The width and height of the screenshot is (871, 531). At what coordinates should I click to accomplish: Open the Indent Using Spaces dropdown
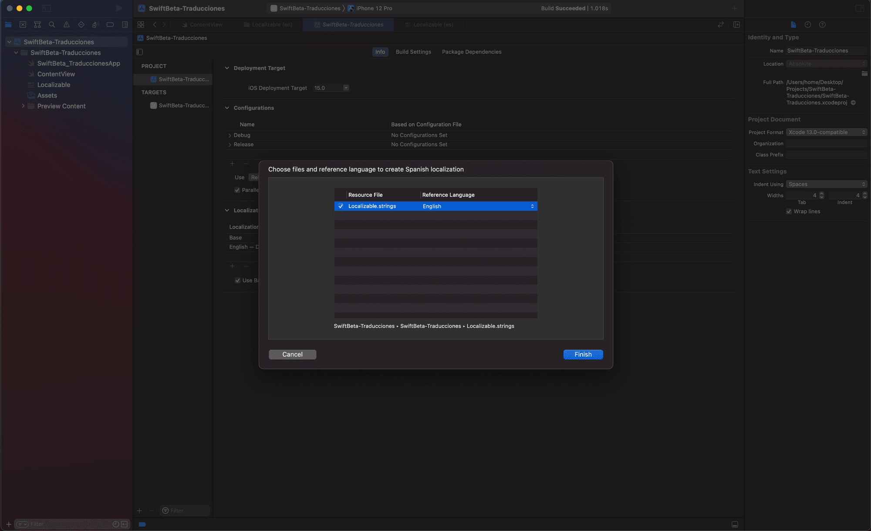coord(826,184)
